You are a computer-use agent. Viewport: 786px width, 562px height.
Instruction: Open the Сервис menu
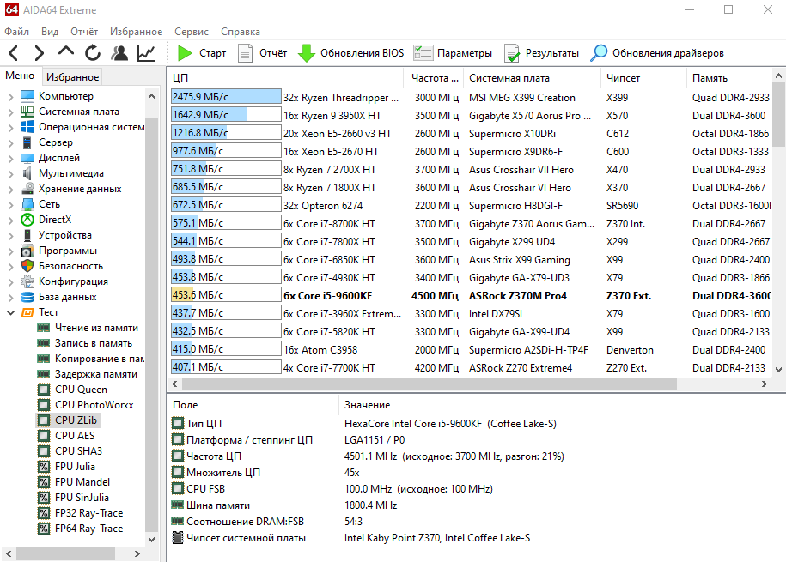point(191,32)
